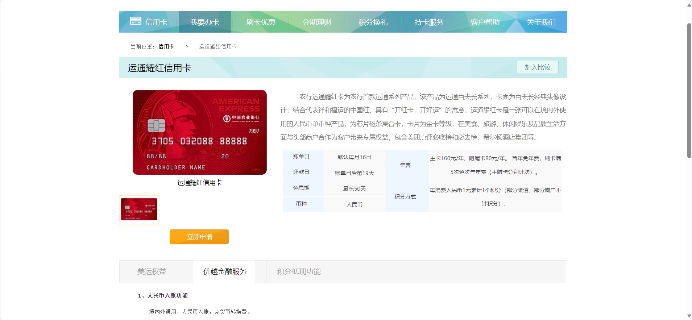
Task: Select 持卡服务 in the navigation bar
Action: pyautogui.click(x=429, y=22)
